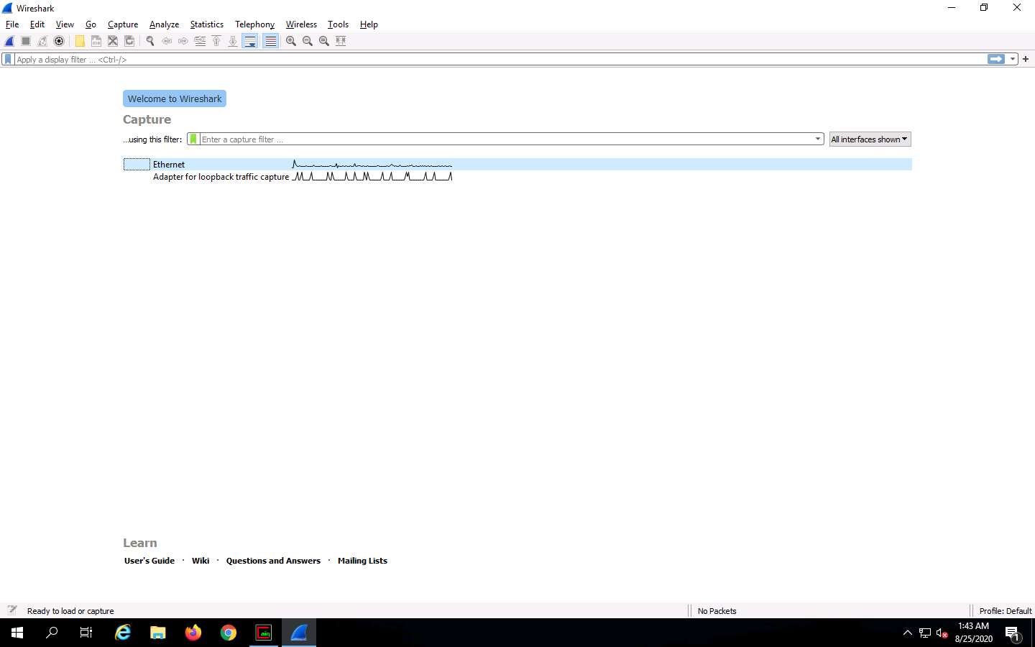Open the Wiki link

pyautogui.click(x=201, y=561)
